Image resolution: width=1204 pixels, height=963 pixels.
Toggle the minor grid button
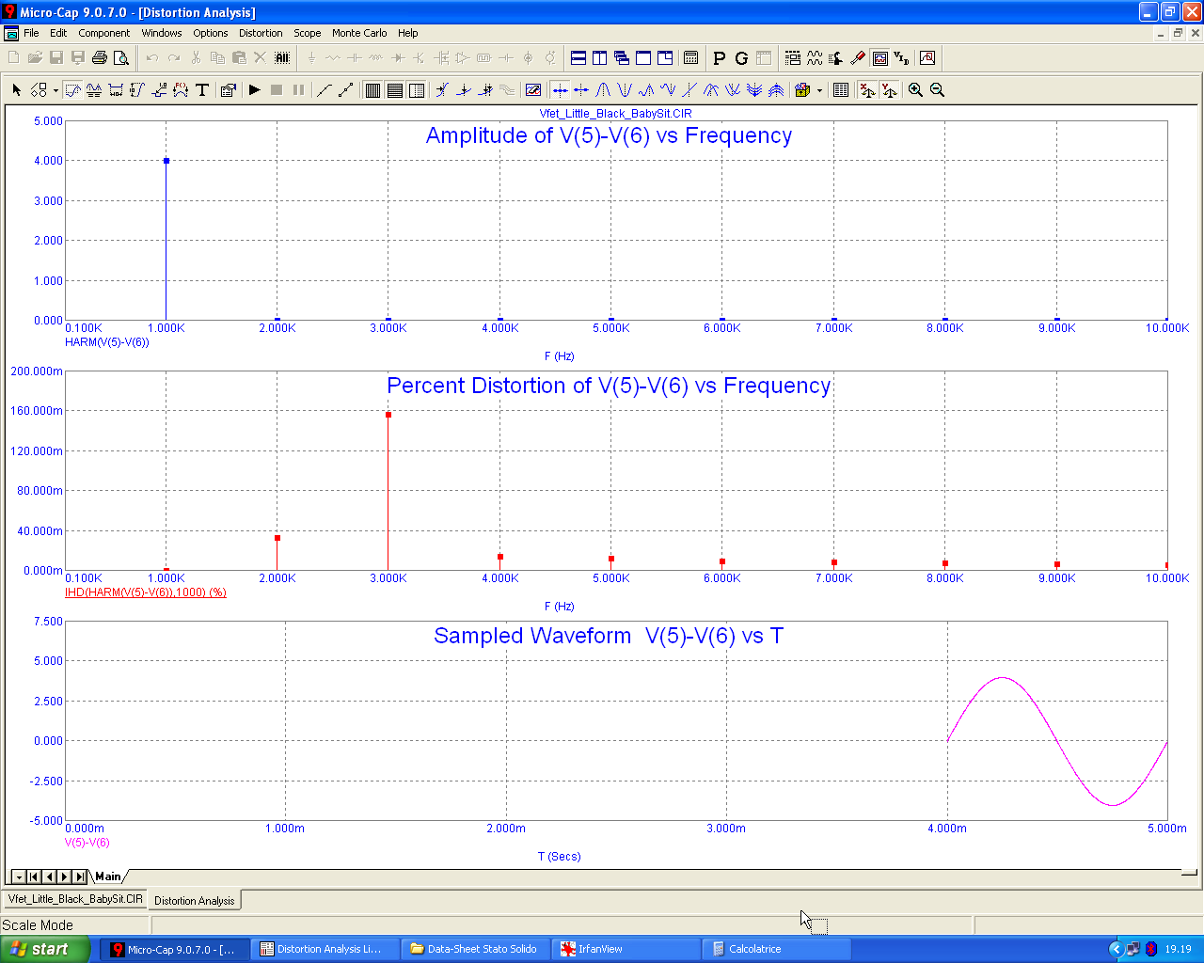pyautogui.click(x=417, y=90)
